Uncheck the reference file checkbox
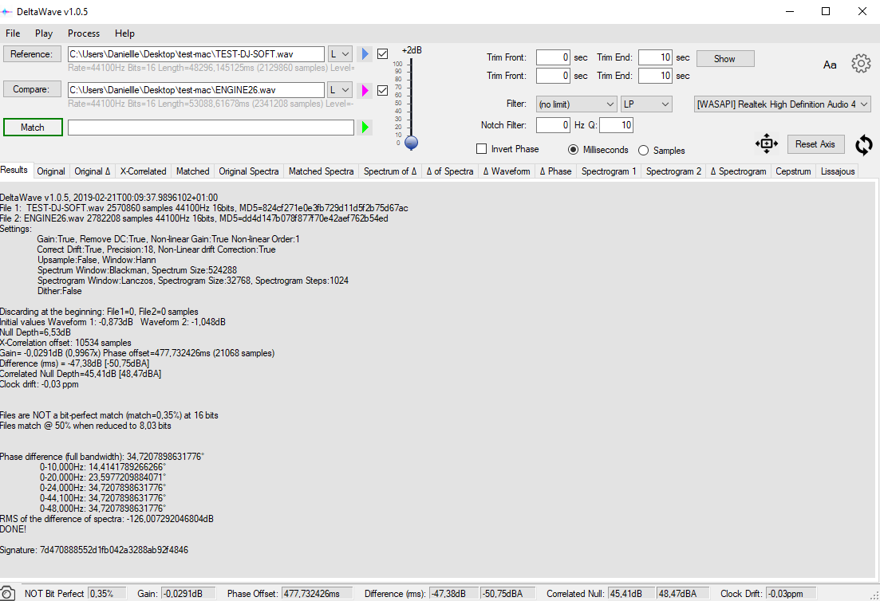The width and height of the screenshot is (880, 601). click(x=382, y=54)
